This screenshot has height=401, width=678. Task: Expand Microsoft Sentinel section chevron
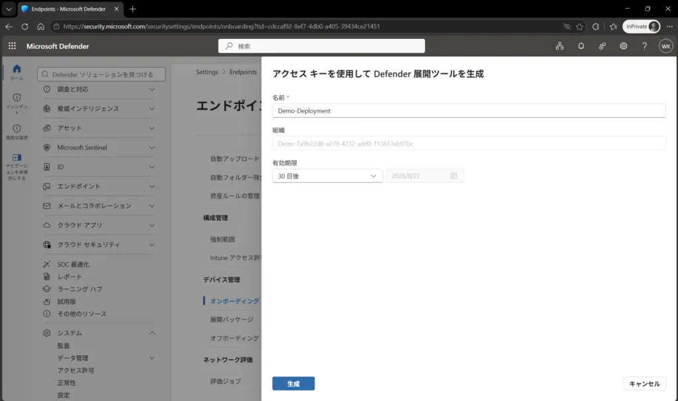click(152, 148)
